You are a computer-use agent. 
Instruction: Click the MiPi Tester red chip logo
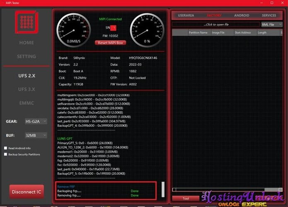point(27,22)
